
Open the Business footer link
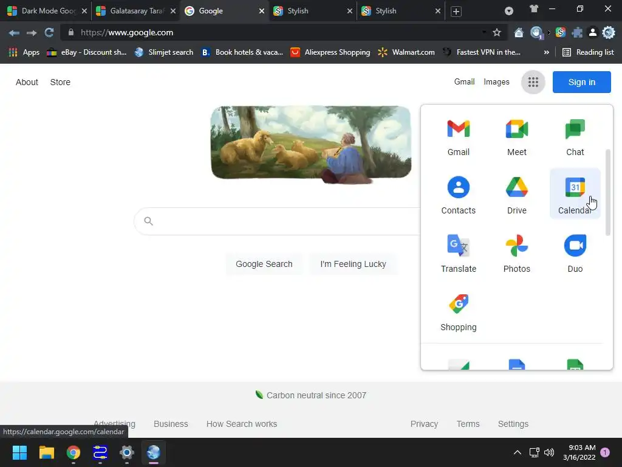[x=171, y=424]
